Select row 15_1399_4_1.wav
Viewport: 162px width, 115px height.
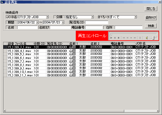pyautogui.click(x=81, y=51)
